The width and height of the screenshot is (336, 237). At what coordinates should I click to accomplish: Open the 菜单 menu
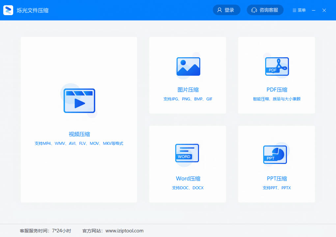point(298,10)
